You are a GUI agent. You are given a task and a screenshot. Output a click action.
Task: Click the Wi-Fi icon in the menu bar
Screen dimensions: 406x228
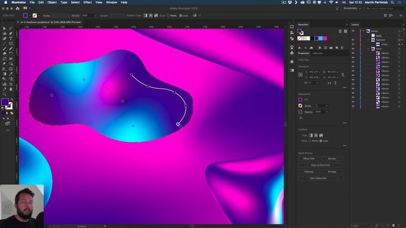(x=331, y=3)
